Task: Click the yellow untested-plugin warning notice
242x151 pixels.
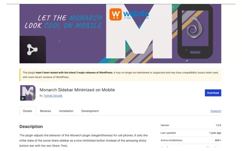Action: click(x=120, y=75)
